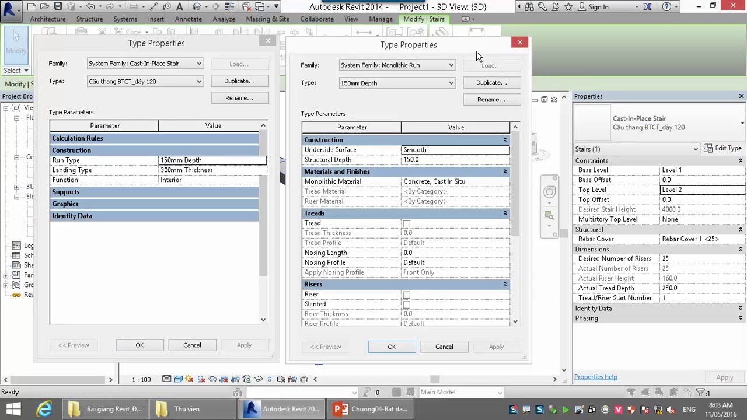The height and width of the screenshot is (420, 747).
Task: Open the Cast-In-Place Stair family dropdown
Action: click(145, 64)
